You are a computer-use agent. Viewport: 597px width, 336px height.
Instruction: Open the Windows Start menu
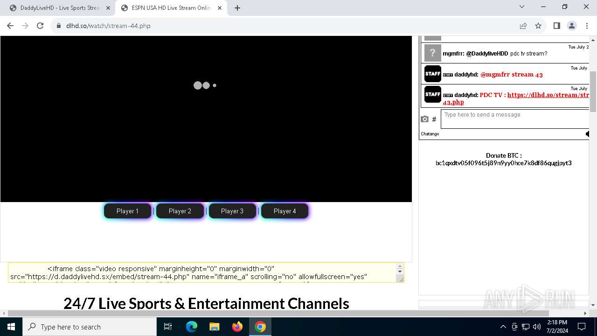coord(11,327)
